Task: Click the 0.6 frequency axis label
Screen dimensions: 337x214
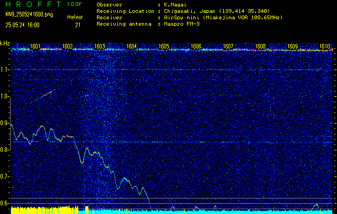Action: [4, 203]
